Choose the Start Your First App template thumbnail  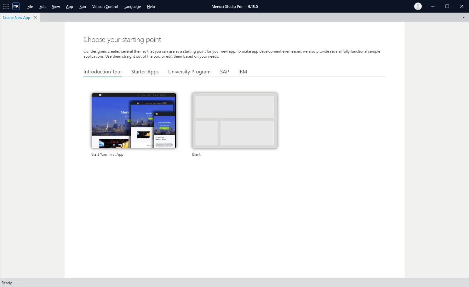(x=134, y=121)
